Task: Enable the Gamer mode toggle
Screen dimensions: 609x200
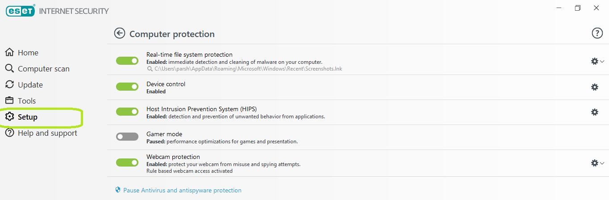Action: (x=127, y=137)
